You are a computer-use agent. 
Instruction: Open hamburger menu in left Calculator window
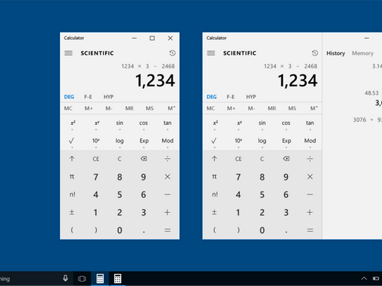68,53
